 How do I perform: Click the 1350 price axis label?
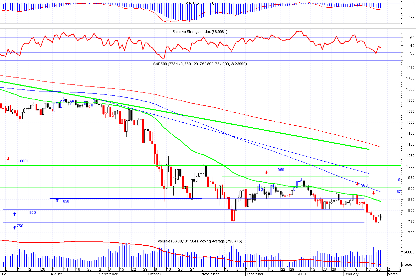(410, 89)
